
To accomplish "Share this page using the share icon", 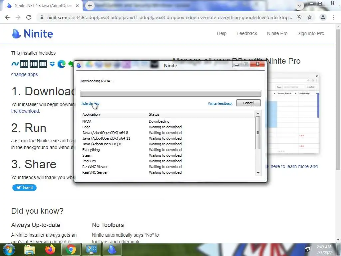I will click(299, 17).
